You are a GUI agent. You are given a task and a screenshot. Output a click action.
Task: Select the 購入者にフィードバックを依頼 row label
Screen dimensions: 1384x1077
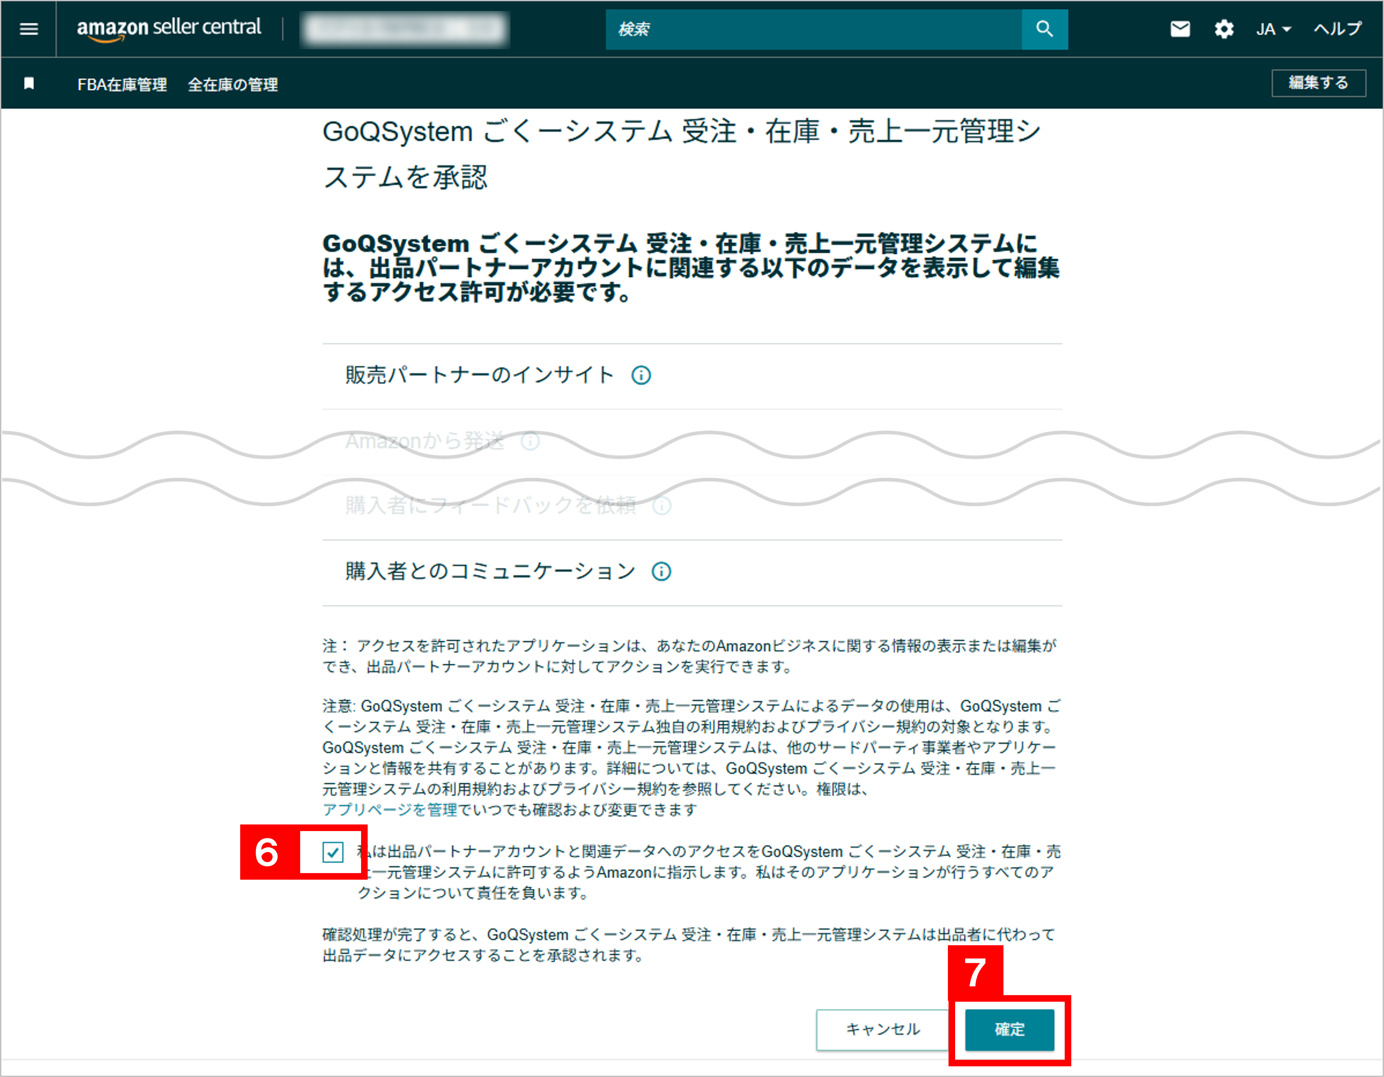point(490,506)
